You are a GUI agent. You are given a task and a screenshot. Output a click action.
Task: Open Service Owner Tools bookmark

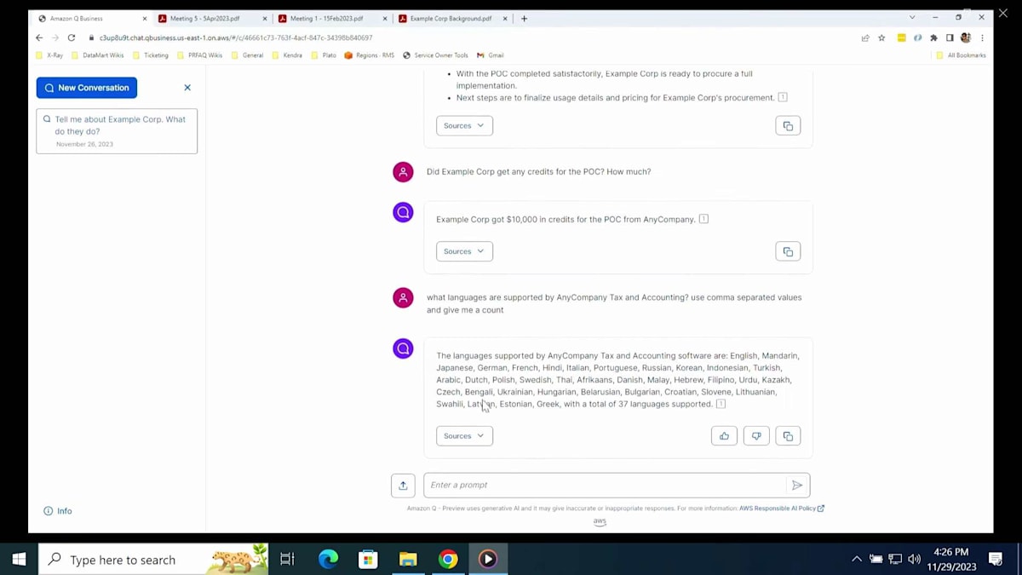pyautogui.click(x=435, y=55)
